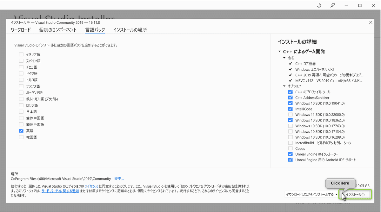Open the ワークロード tab

point(21,30)
